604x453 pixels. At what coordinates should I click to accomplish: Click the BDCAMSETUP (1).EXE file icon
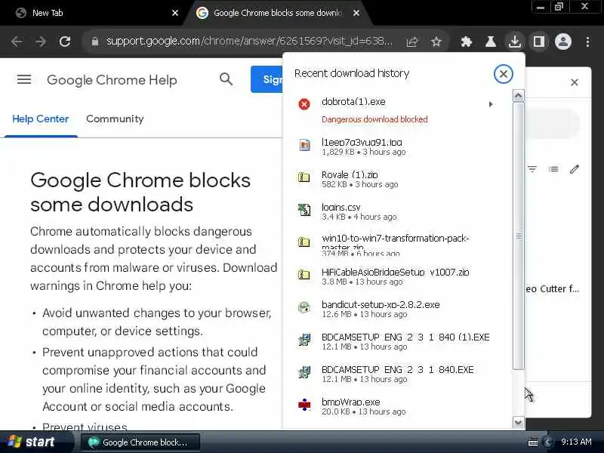pyautogui.click(x=304, y=340)
